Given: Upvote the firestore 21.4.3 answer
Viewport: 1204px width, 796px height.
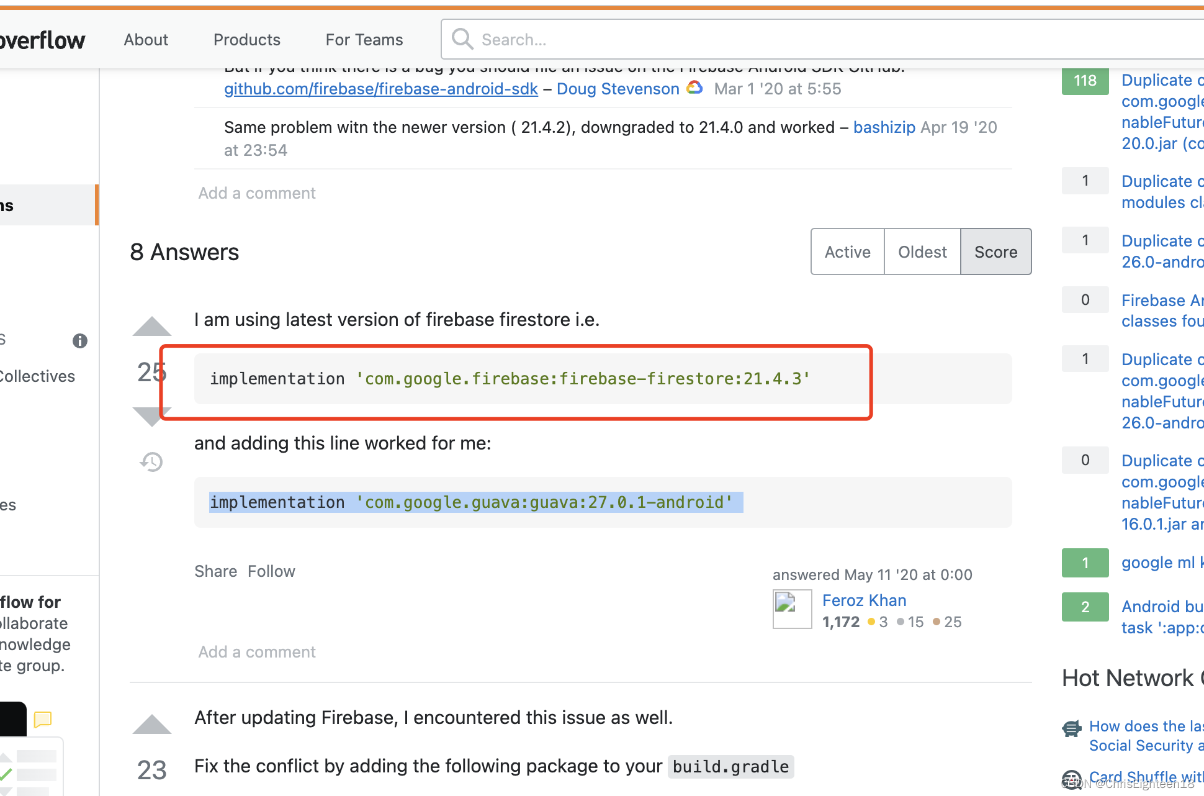Looking at the screenshot, I should 151,327.
